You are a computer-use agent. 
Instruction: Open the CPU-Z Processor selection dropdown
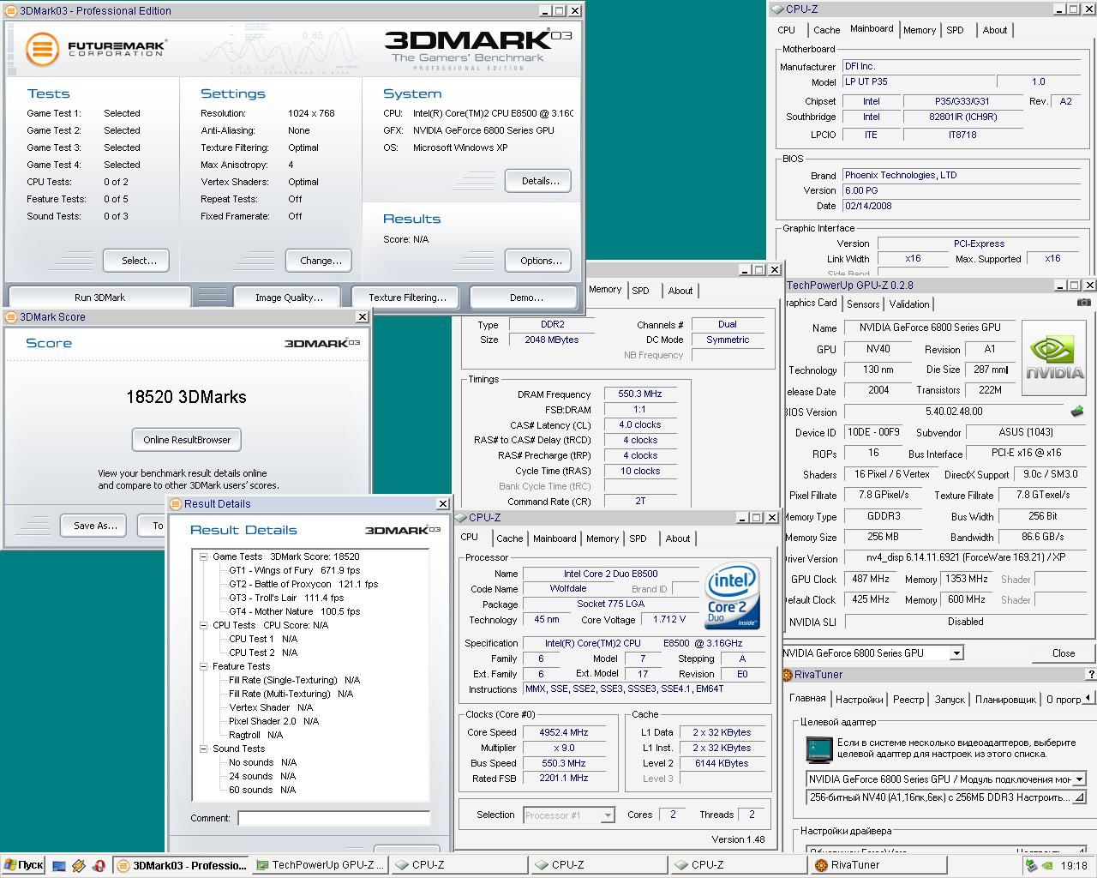pyautogui.click(x=608, y=815)
